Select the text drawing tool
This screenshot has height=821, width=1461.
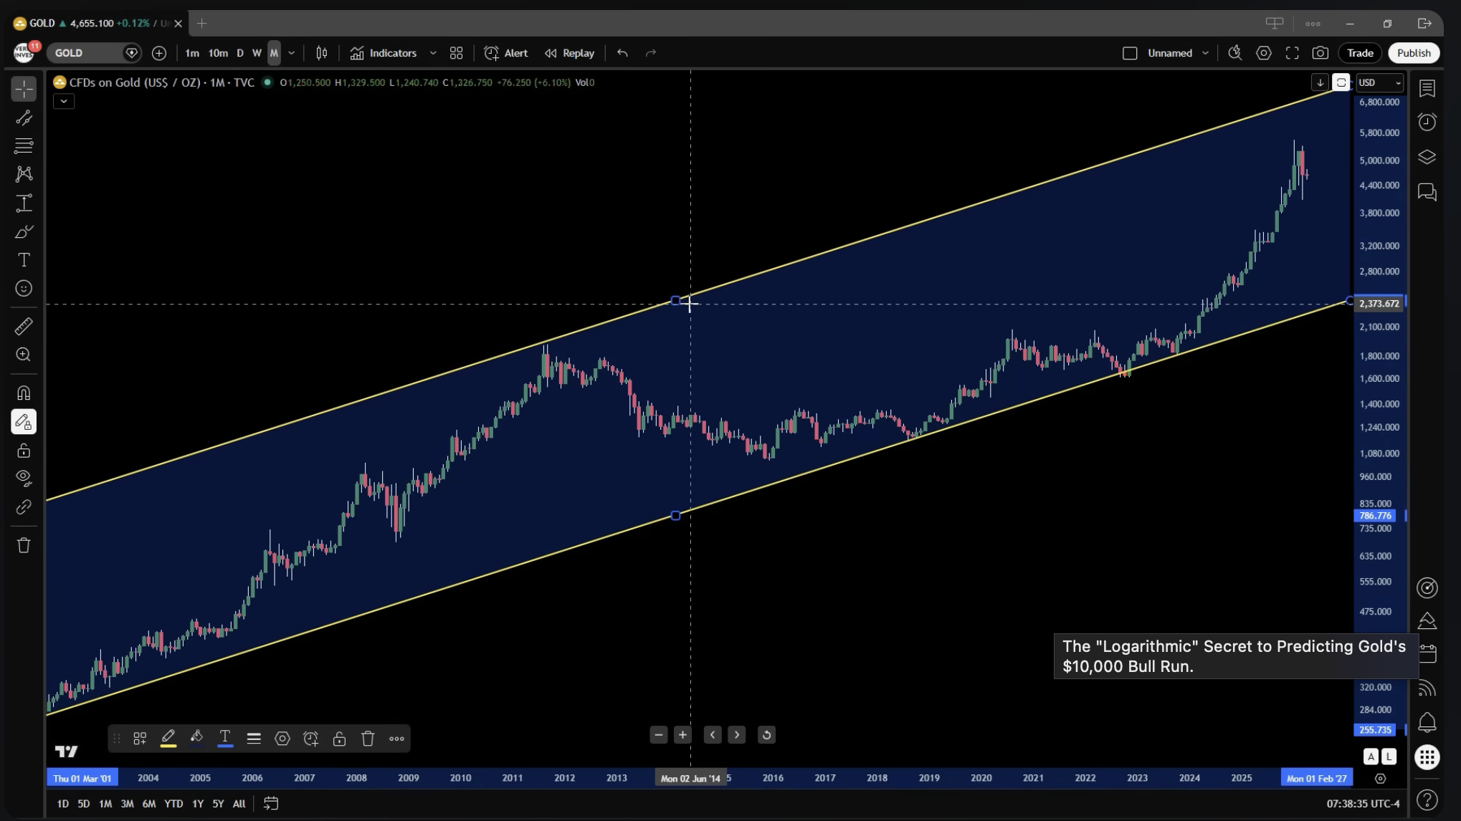pos(24,260)
